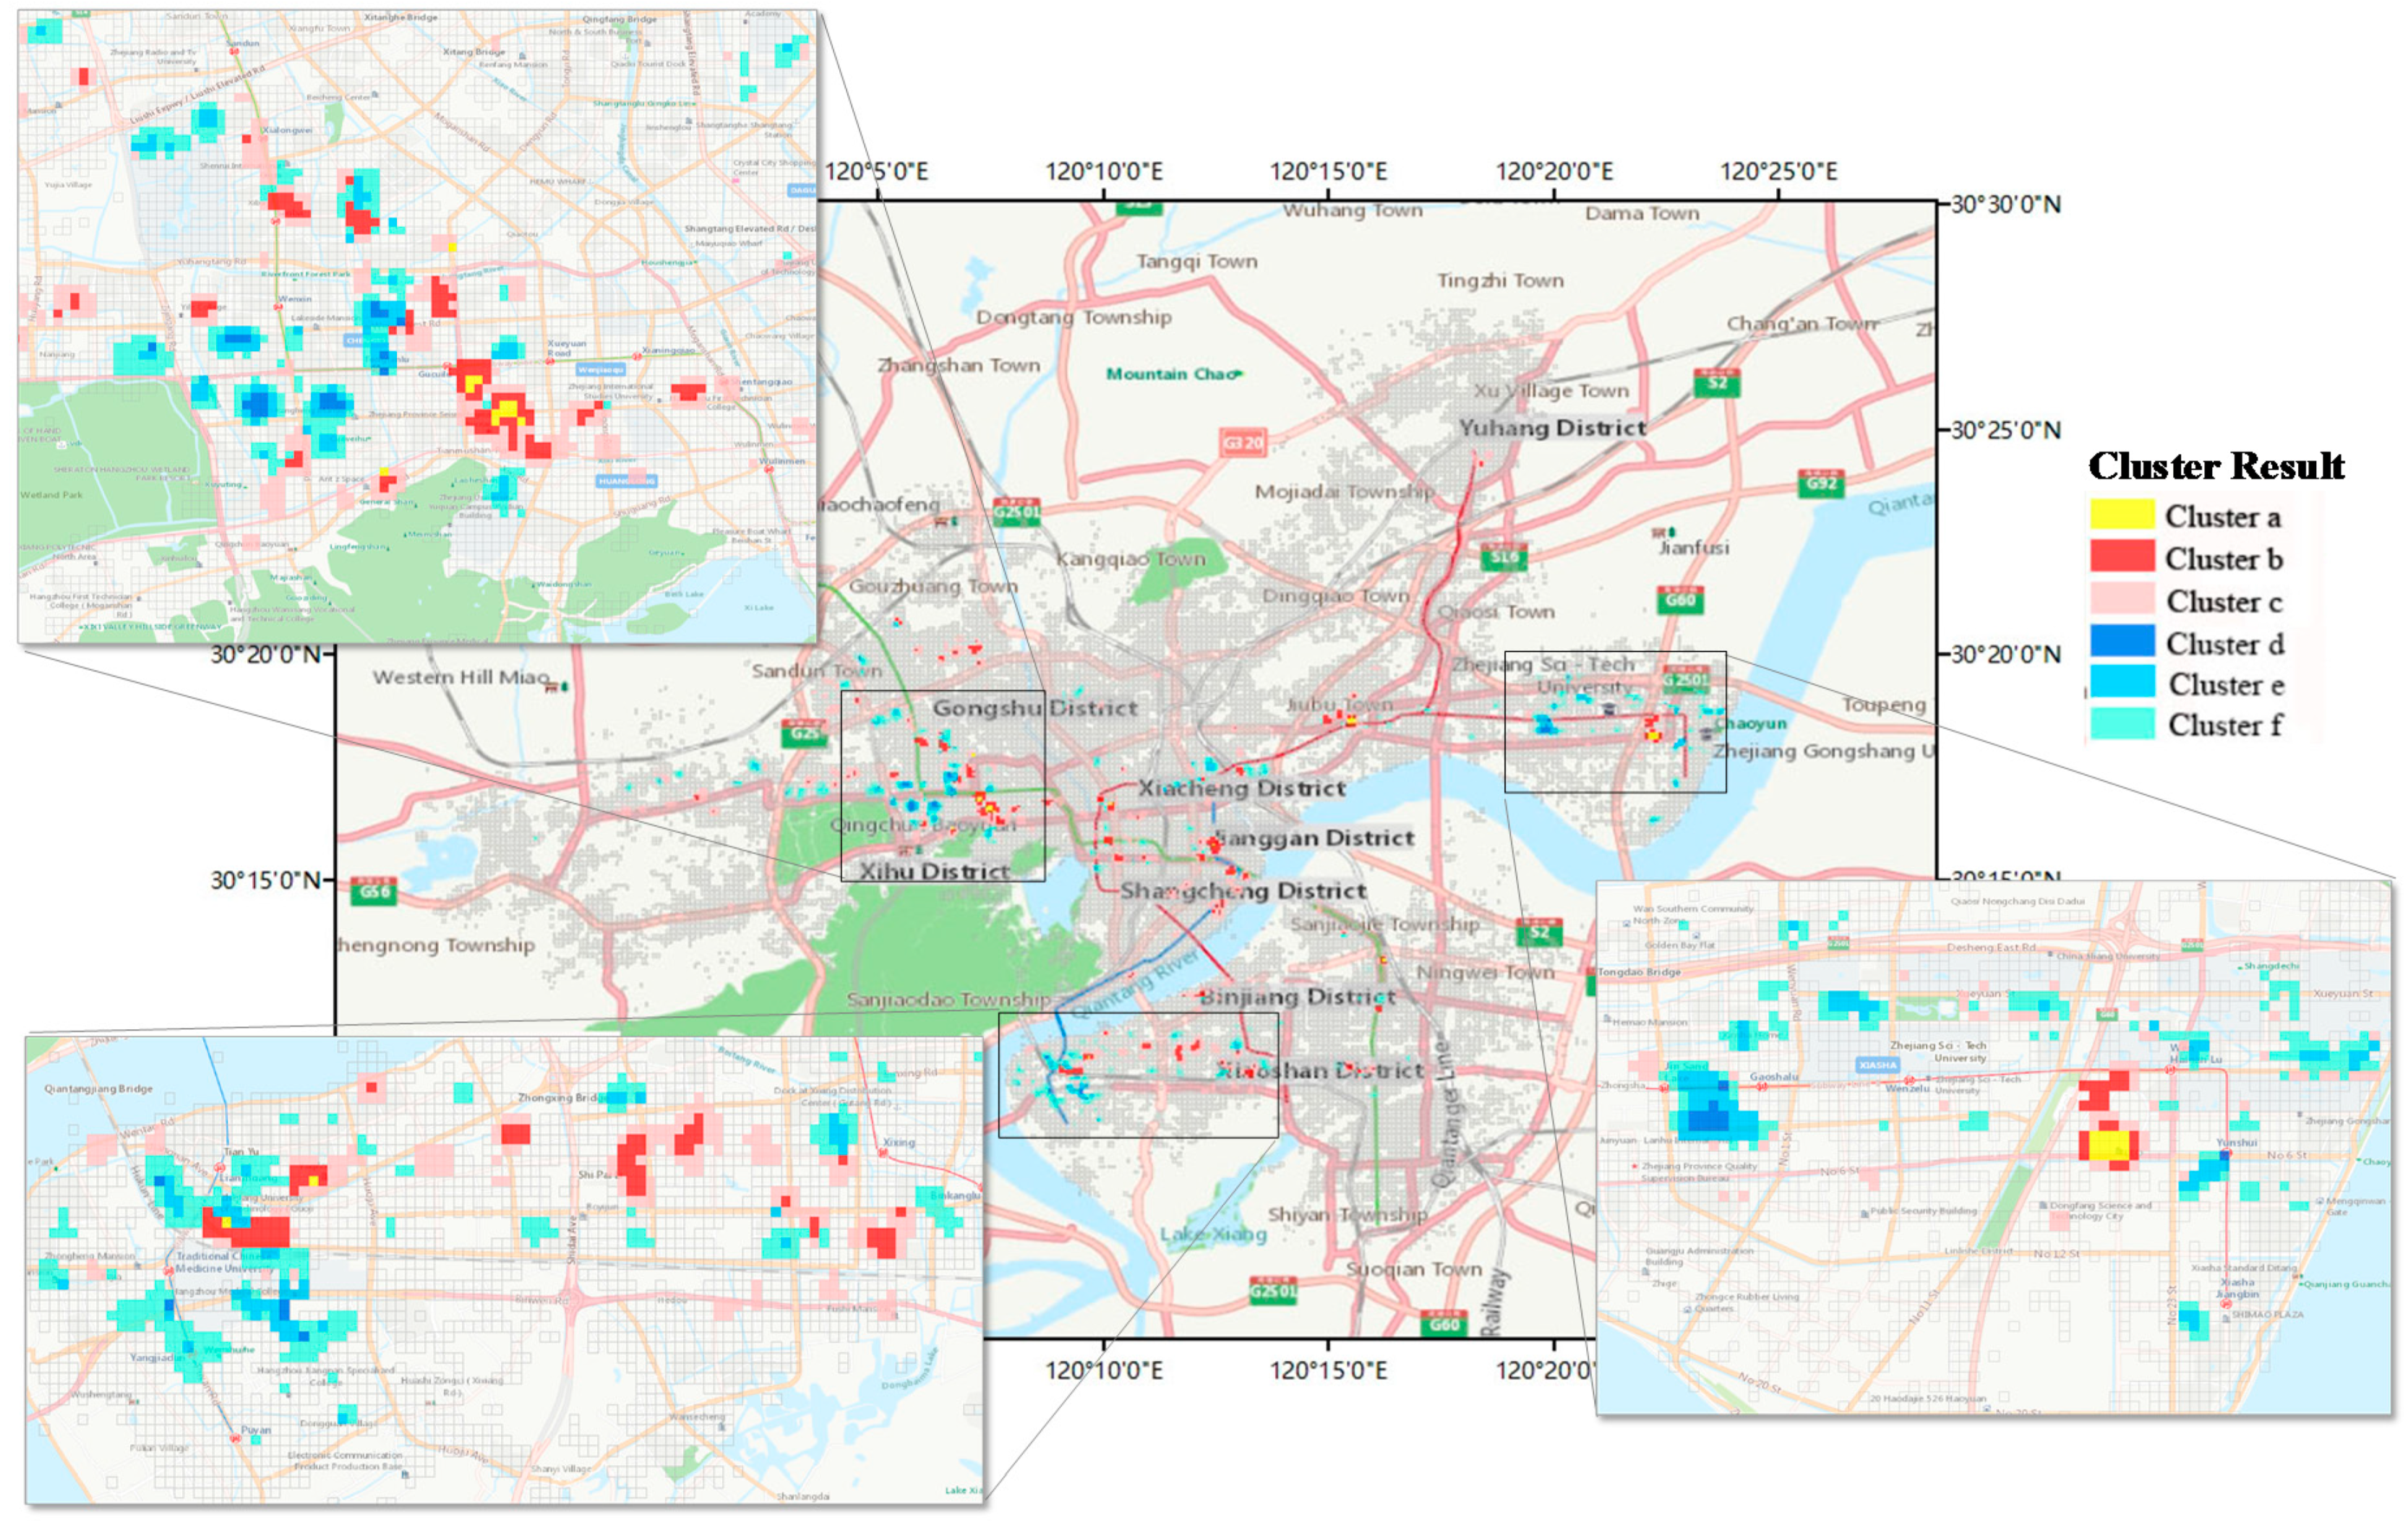Click the Yuhang District map label

coord(1552,428)
